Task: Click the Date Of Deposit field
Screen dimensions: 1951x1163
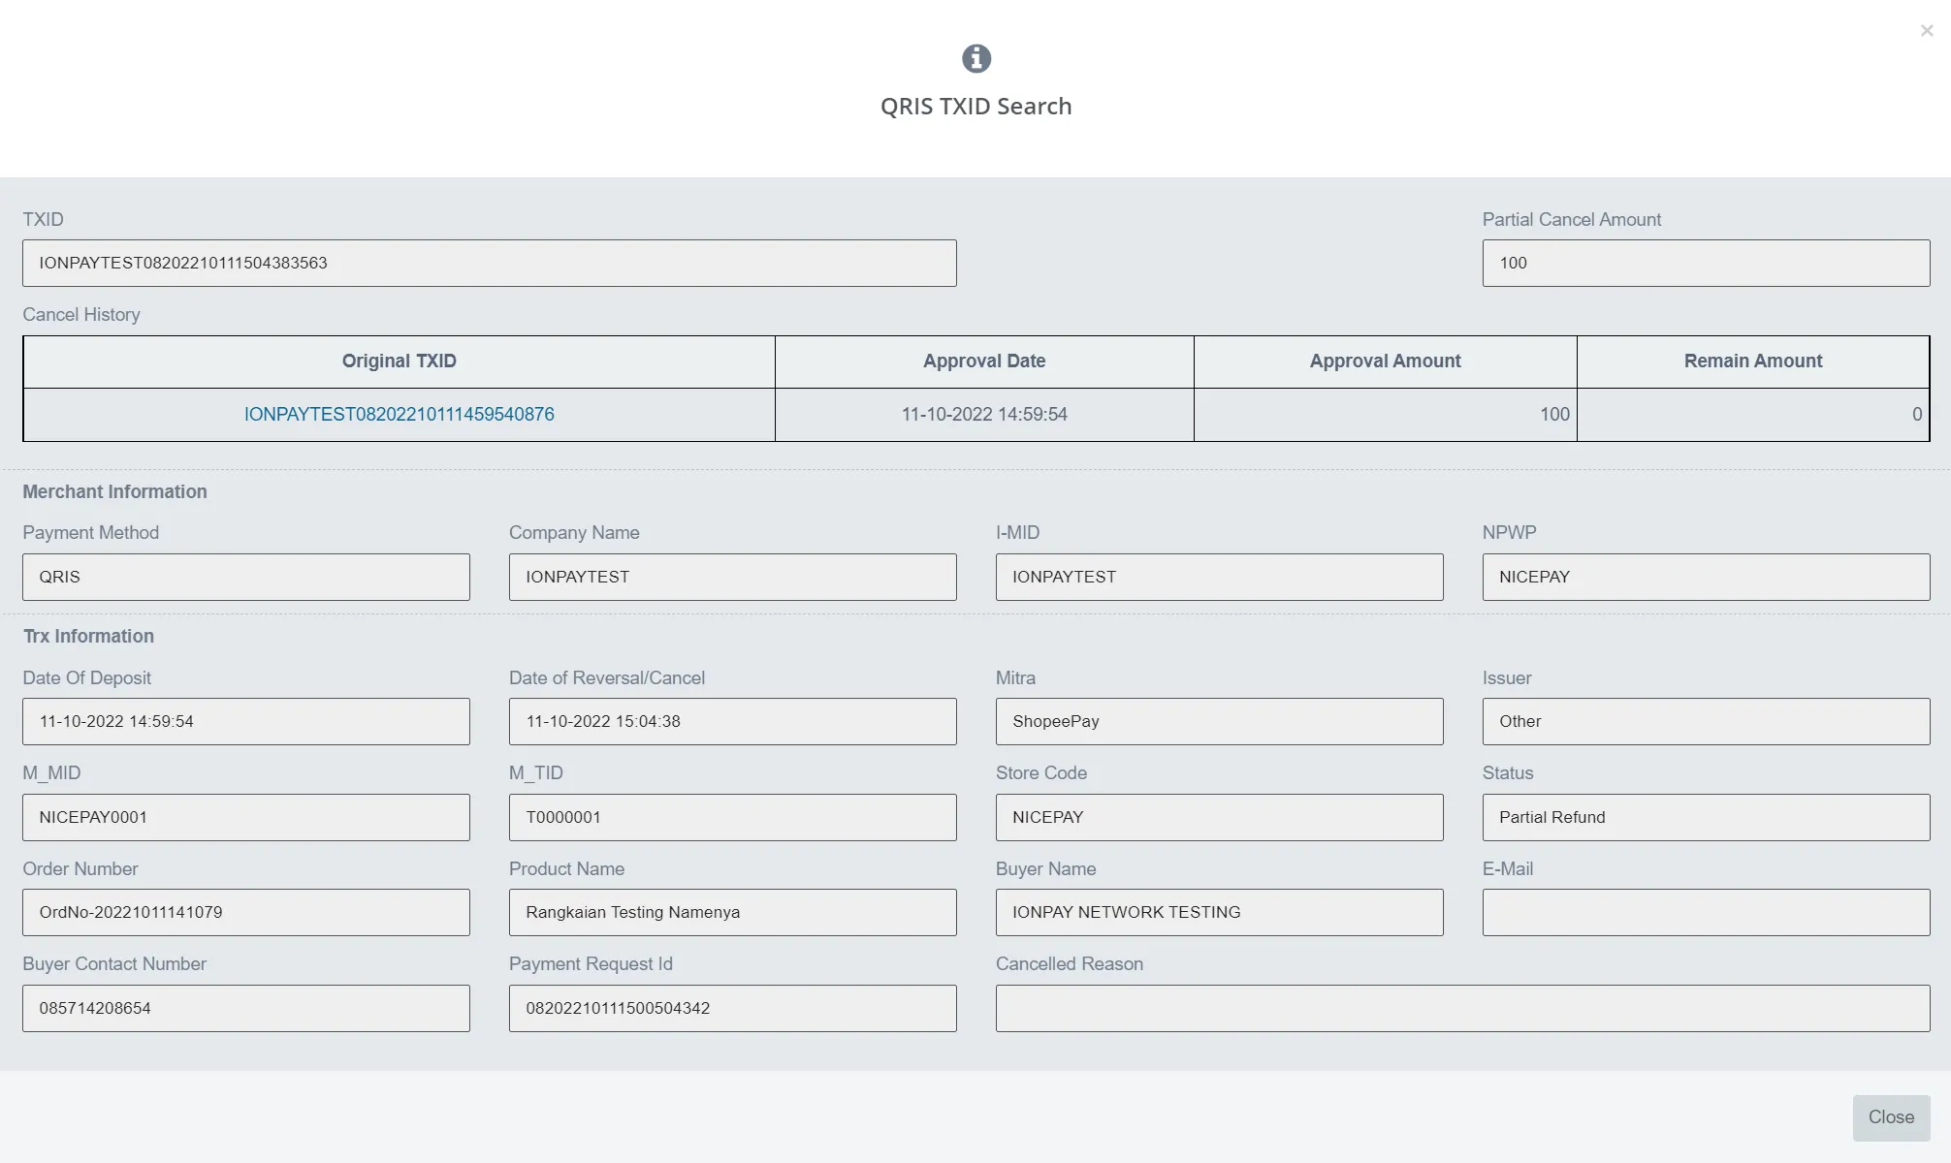Action: click(x=245, y=720)
